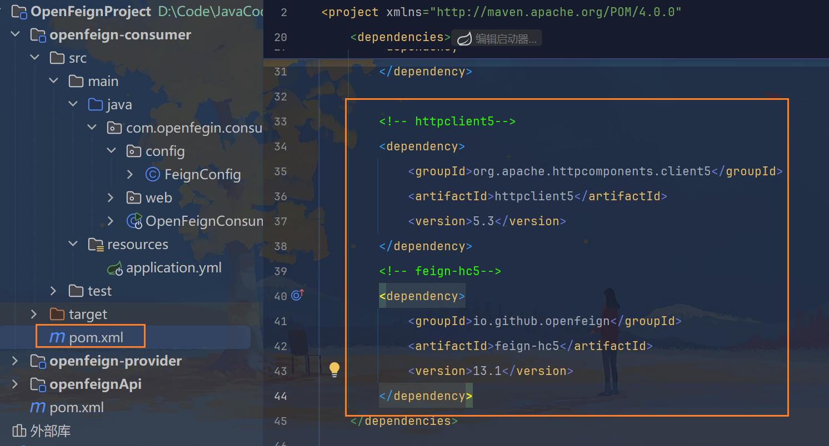Click the openfeign-provider module icon
Viewport: 829px width, 446px height.
point(38,362)
